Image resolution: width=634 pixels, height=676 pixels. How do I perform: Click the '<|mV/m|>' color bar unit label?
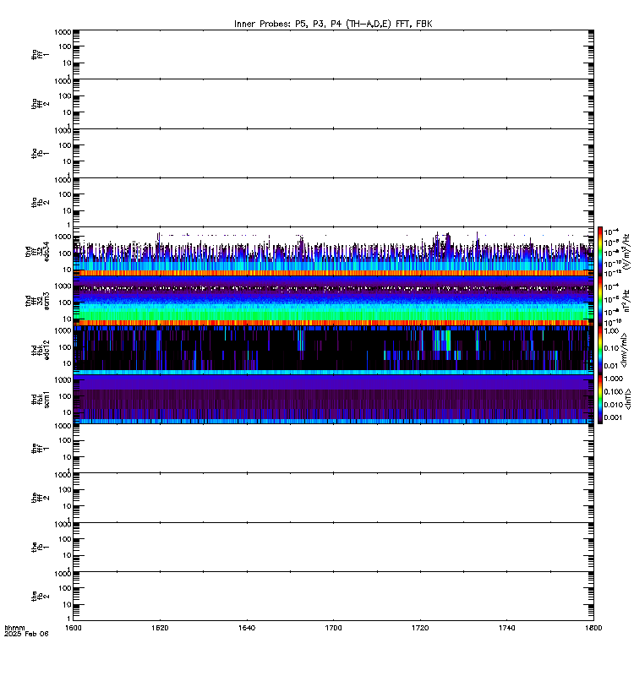click(x=624, y=350)
